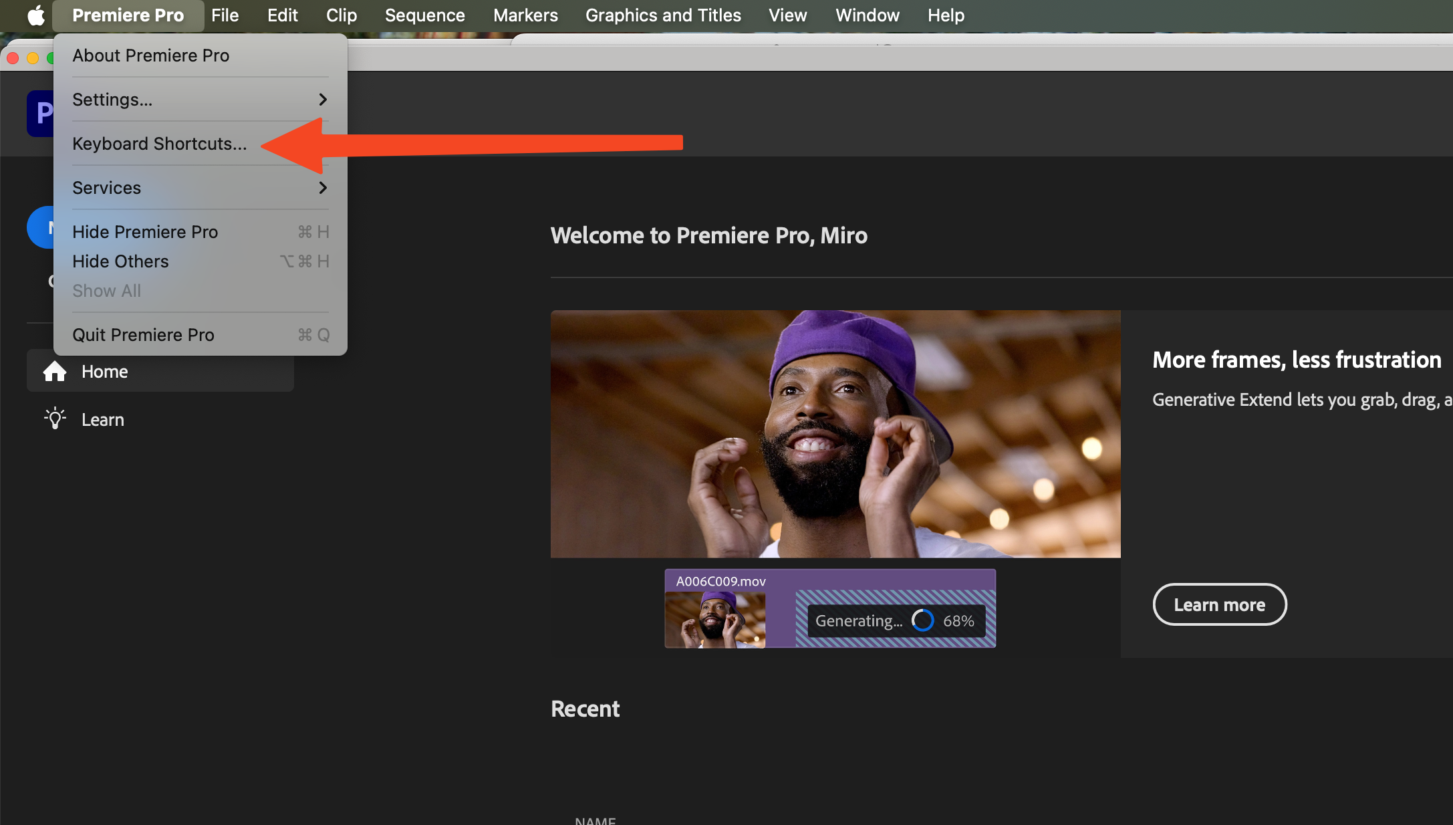
Task: Select Keyboard Shortcuts... menu entry
Action: (201, 144)
